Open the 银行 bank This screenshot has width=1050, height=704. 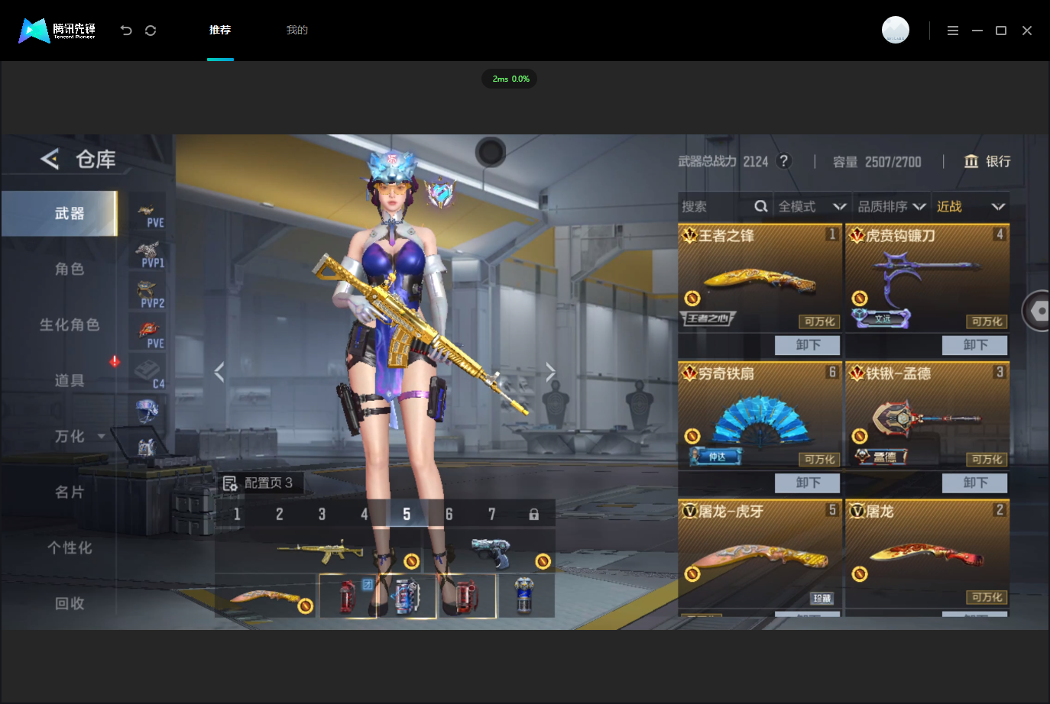point(987,161)
